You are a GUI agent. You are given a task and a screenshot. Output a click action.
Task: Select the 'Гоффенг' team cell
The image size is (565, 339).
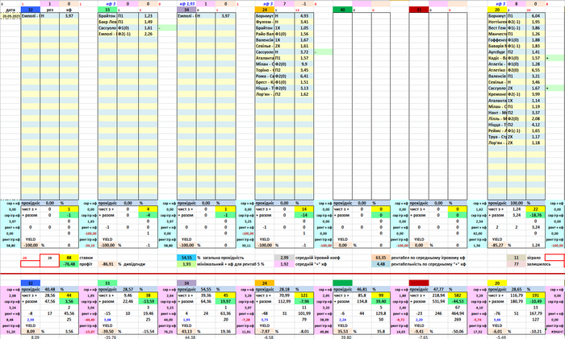[497, 40]
